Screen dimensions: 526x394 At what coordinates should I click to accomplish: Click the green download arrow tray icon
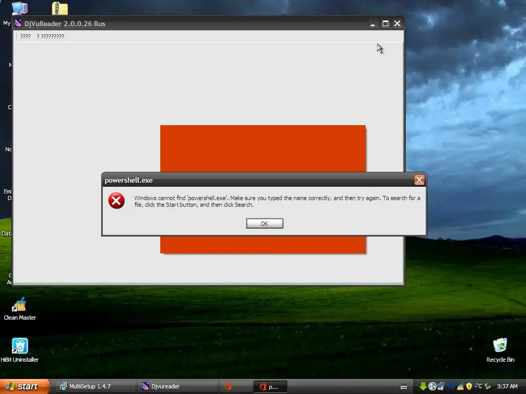pos(423,386)
